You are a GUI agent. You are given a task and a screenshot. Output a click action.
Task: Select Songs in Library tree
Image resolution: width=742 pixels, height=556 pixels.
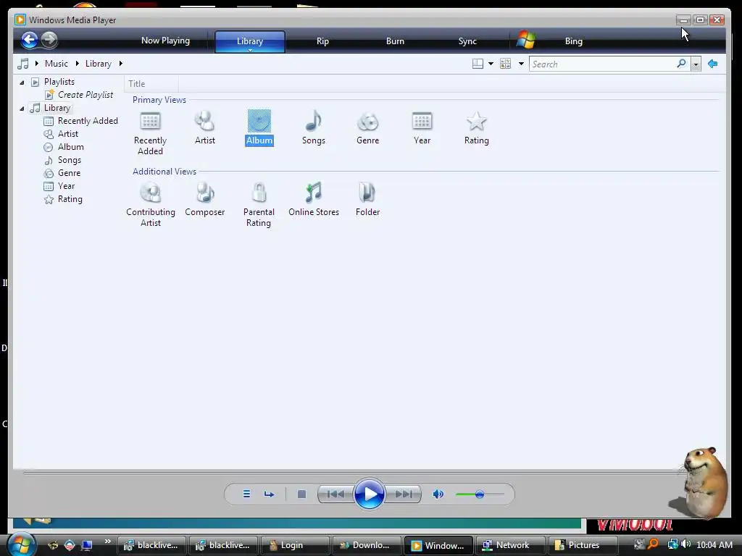tap(69, 160)
